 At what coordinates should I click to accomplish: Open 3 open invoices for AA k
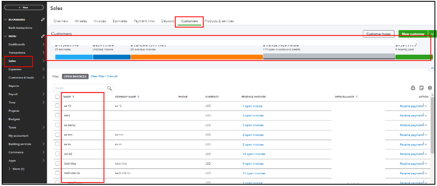[x=253, y=116]
